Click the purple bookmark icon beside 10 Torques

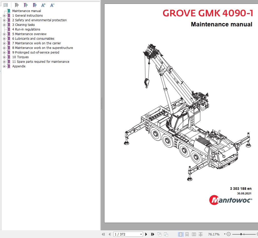coord(9,57)
